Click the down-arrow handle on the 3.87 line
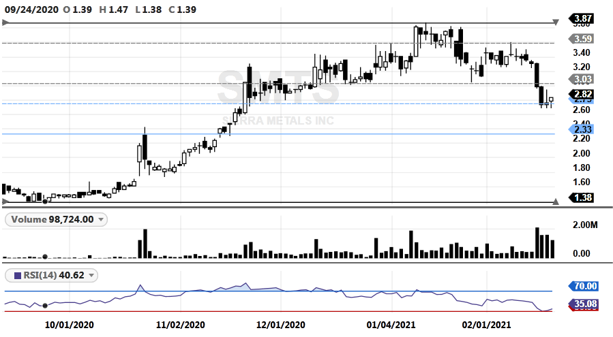This screenshot has height=337, width=613. [x=556, y=22]
